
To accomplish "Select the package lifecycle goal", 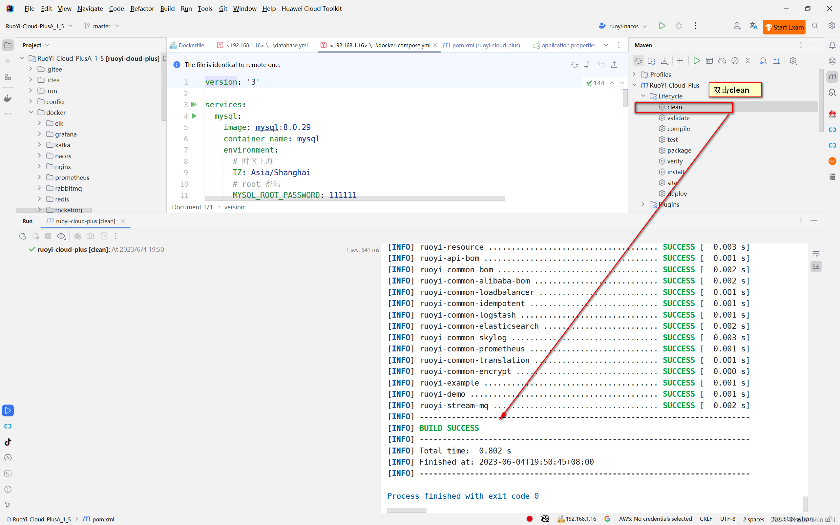I will [x=679, y=150].
